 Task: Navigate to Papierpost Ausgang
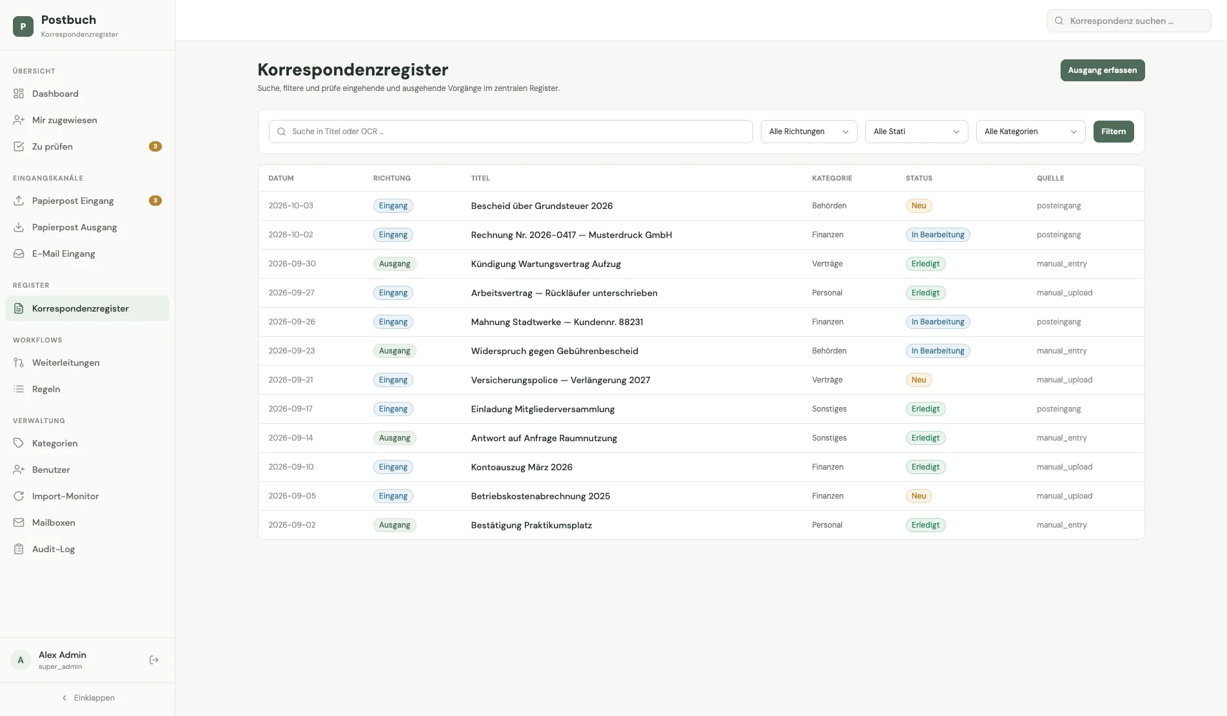point(87,227)
